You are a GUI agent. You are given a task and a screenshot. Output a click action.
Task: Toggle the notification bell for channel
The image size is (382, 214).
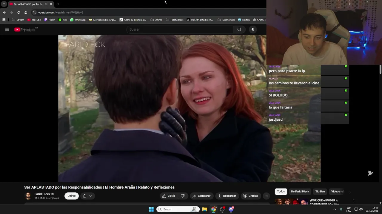click(x=85, y=196)
